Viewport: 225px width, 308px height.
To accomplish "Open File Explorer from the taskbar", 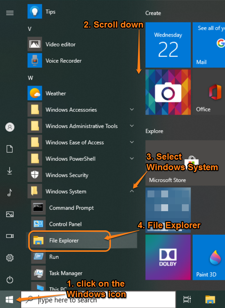I will (210, 300).
